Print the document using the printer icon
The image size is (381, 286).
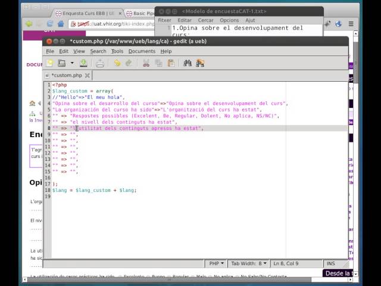point(100,63)
